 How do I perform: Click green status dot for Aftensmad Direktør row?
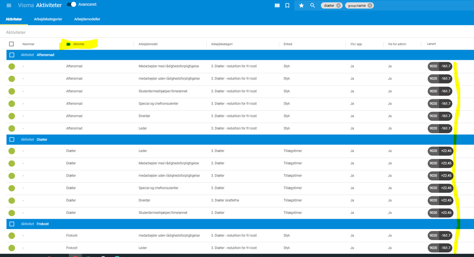click(12, 116)
